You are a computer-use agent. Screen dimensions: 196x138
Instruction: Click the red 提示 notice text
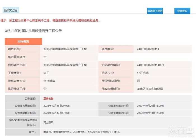point(50,21)
